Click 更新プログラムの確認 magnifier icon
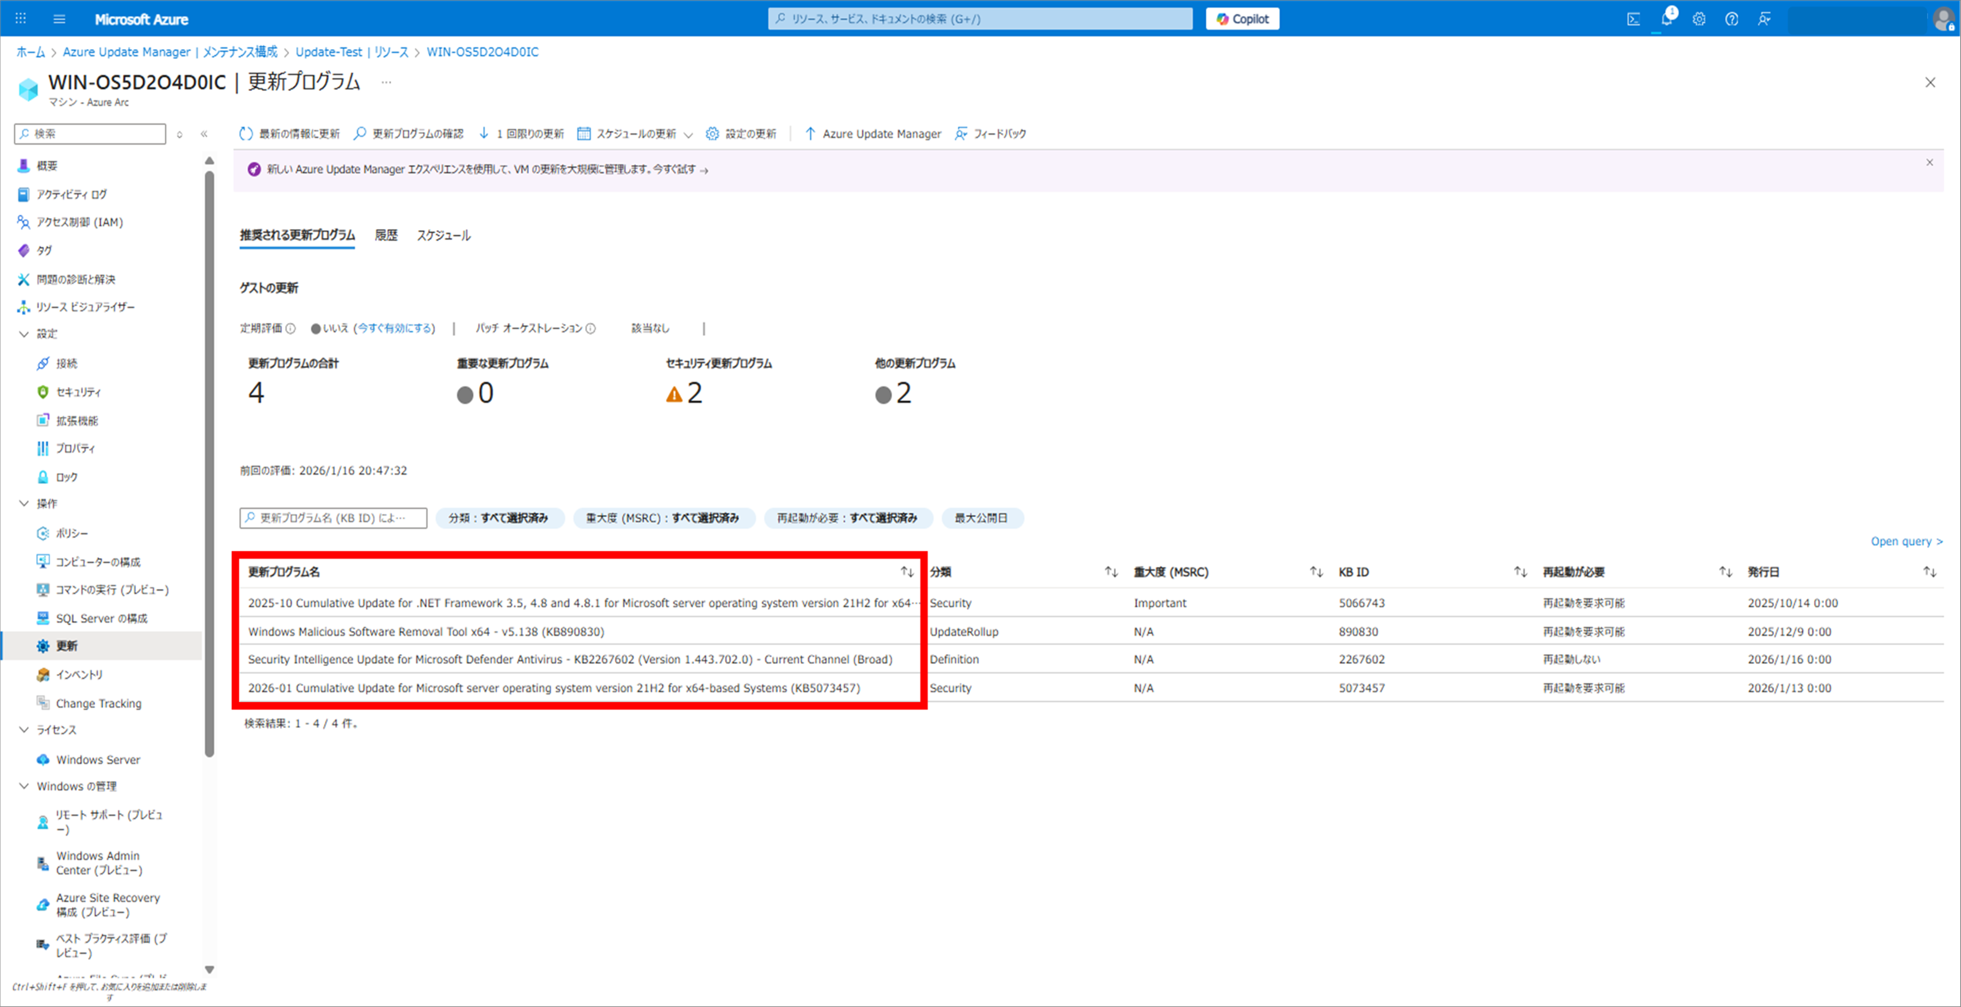The height and width of the screenshot is (1007, 1961). point(360,134)
